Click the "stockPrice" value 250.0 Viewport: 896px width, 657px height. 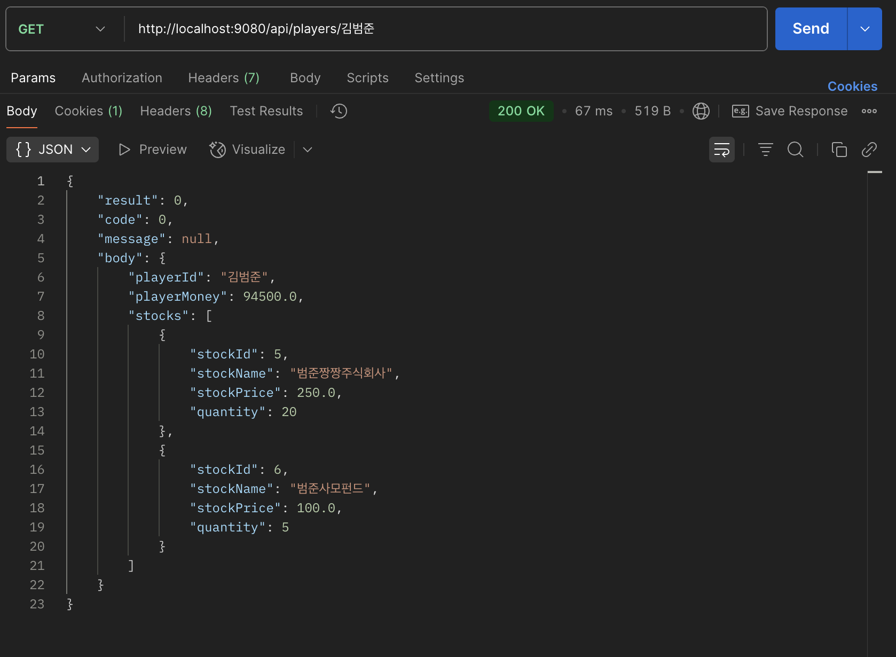pos(316,393)
